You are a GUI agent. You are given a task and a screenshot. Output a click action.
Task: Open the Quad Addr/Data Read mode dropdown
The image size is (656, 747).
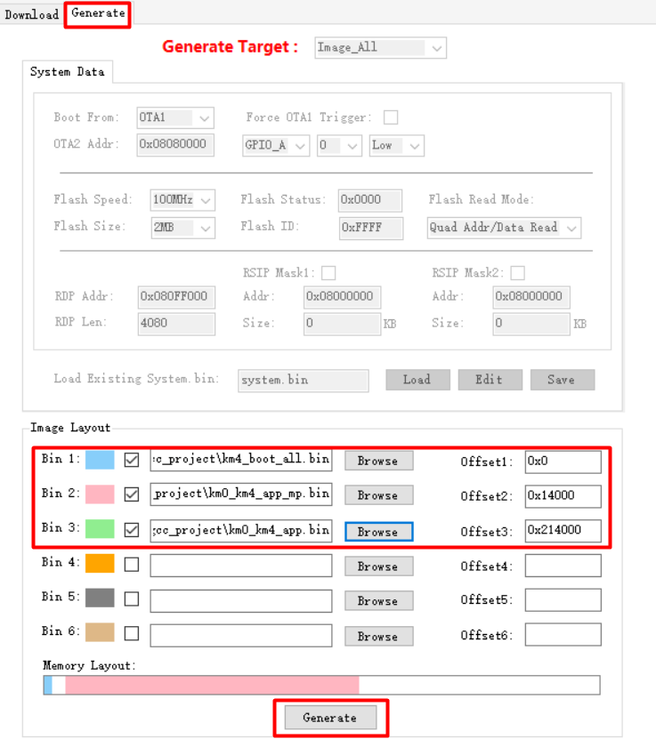[504, 228]
